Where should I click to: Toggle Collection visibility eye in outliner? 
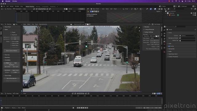click(x=193, y=13)
